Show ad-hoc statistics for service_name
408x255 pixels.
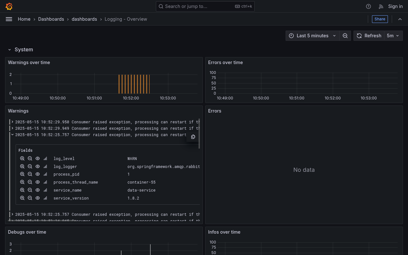pos(45,190)
